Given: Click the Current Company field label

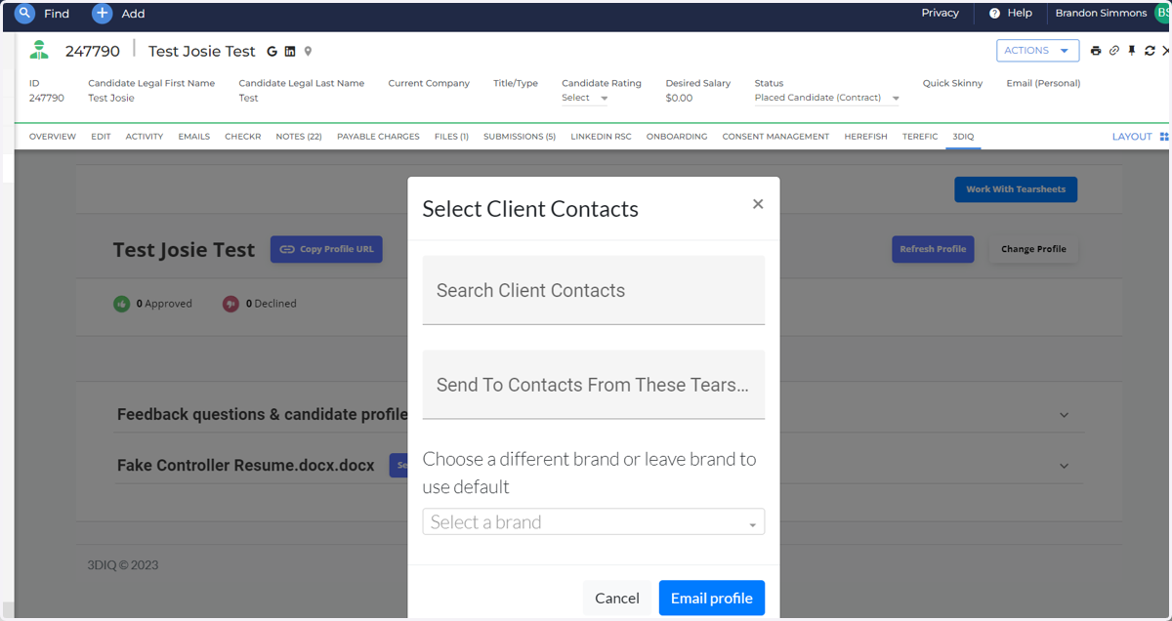Looking at the screenshot, I should (x=429, y=83).
